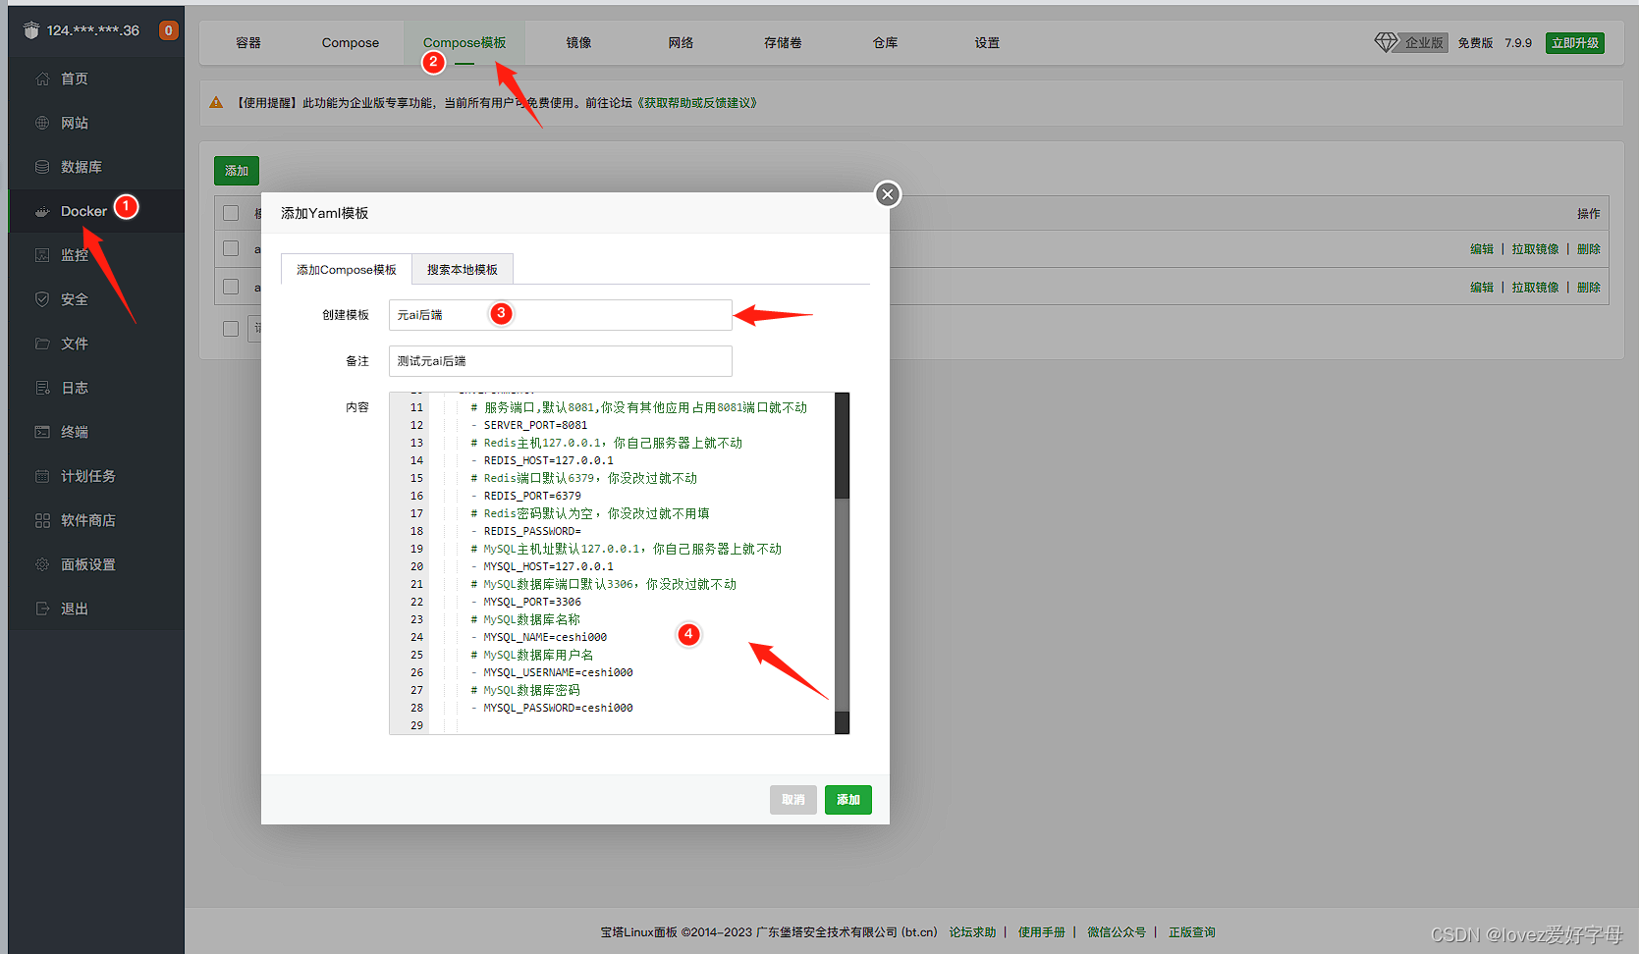Check the first template row checkbox
1639x954 pixels.
[x=231, y=248]
